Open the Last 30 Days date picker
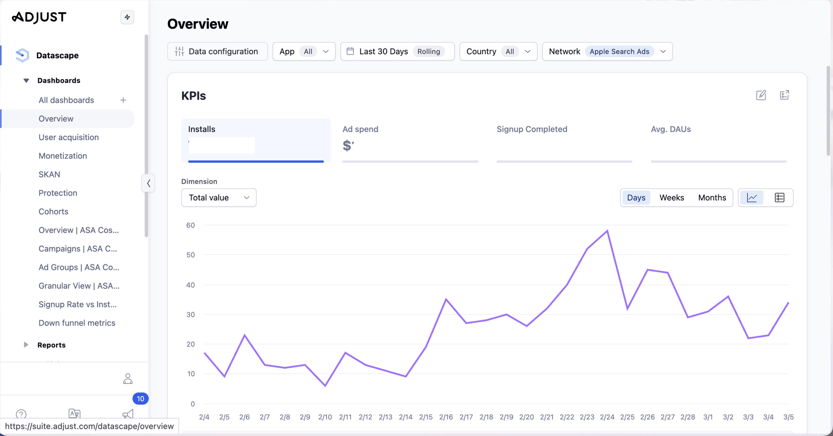833x436 pixels. click(397, 51)
